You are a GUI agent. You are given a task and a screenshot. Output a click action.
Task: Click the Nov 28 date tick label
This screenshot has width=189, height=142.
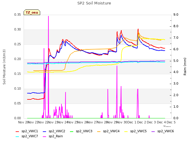pyautogui.click(x=102, y=122)
